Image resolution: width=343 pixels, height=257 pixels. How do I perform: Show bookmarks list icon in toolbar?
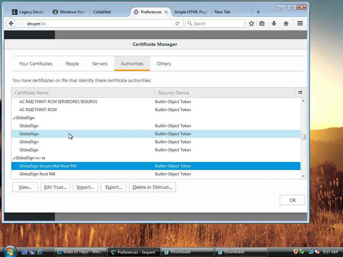262,23
